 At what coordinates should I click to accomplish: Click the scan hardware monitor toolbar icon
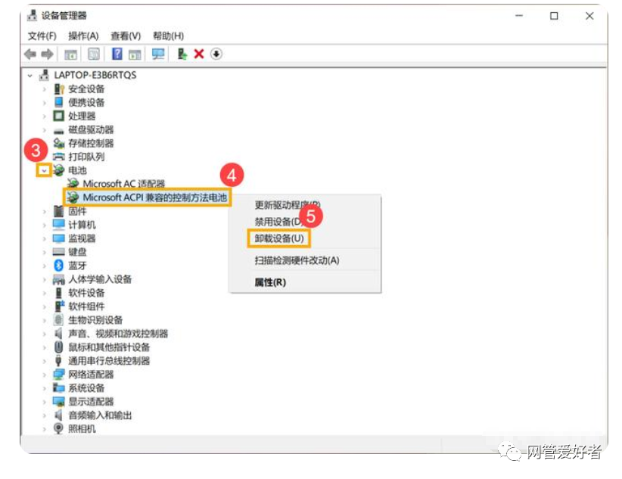pos(158,54)
